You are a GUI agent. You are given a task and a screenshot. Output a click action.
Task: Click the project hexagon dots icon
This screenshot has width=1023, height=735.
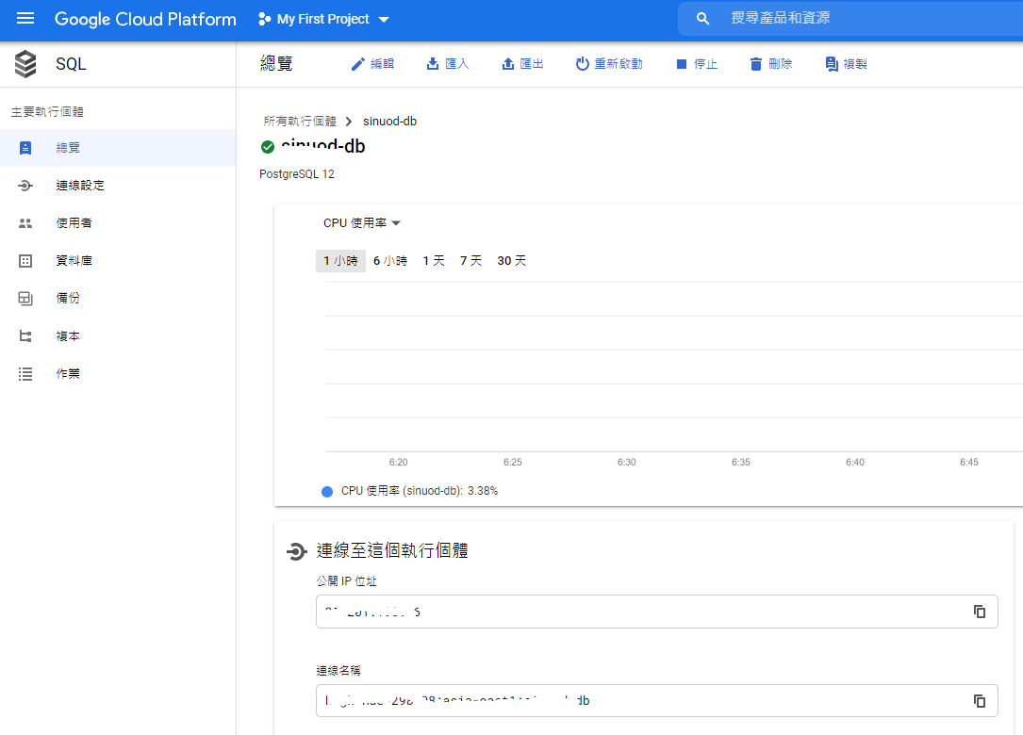tap(264, 19)
